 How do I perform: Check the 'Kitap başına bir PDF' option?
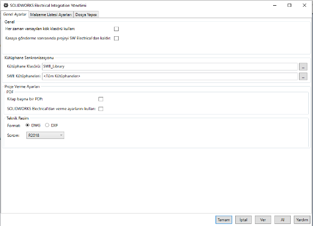101,99
